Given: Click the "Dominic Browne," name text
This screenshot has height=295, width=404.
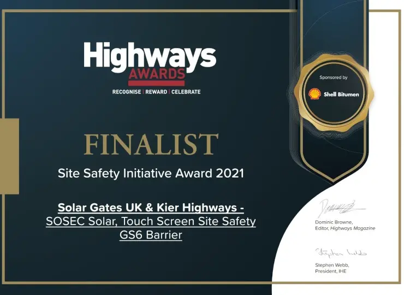Looking at the screenshot, I should point(334,222).
